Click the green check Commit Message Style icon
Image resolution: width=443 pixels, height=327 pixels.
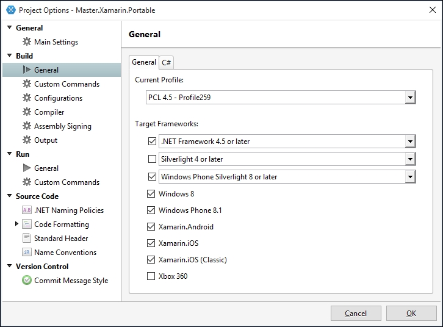27,280
